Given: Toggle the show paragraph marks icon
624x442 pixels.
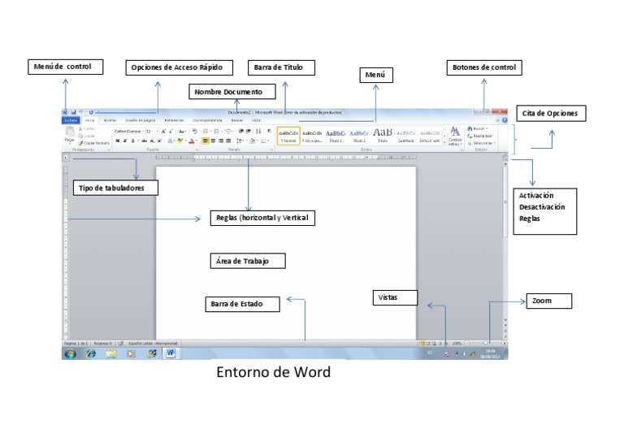Looking at the screenshot, I should pyautogui.click(x=270, y=131).
